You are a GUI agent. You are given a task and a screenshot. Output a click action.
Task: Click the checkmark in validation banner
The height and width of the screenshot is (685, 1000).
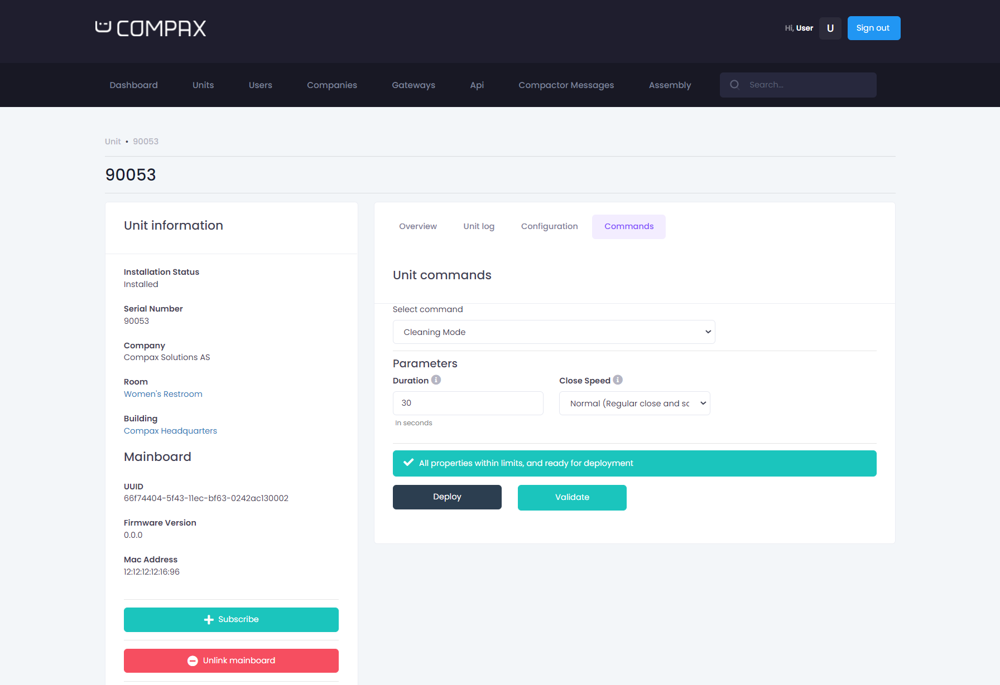pyautogui.click(x=408, y=463)
